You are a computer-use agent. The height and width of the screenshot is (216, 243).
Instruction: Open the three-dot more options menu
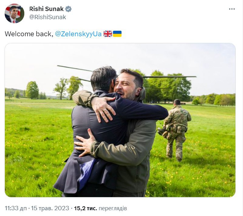click(232, 9)
